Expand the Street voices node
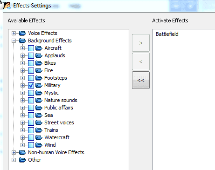 (22, 122)
